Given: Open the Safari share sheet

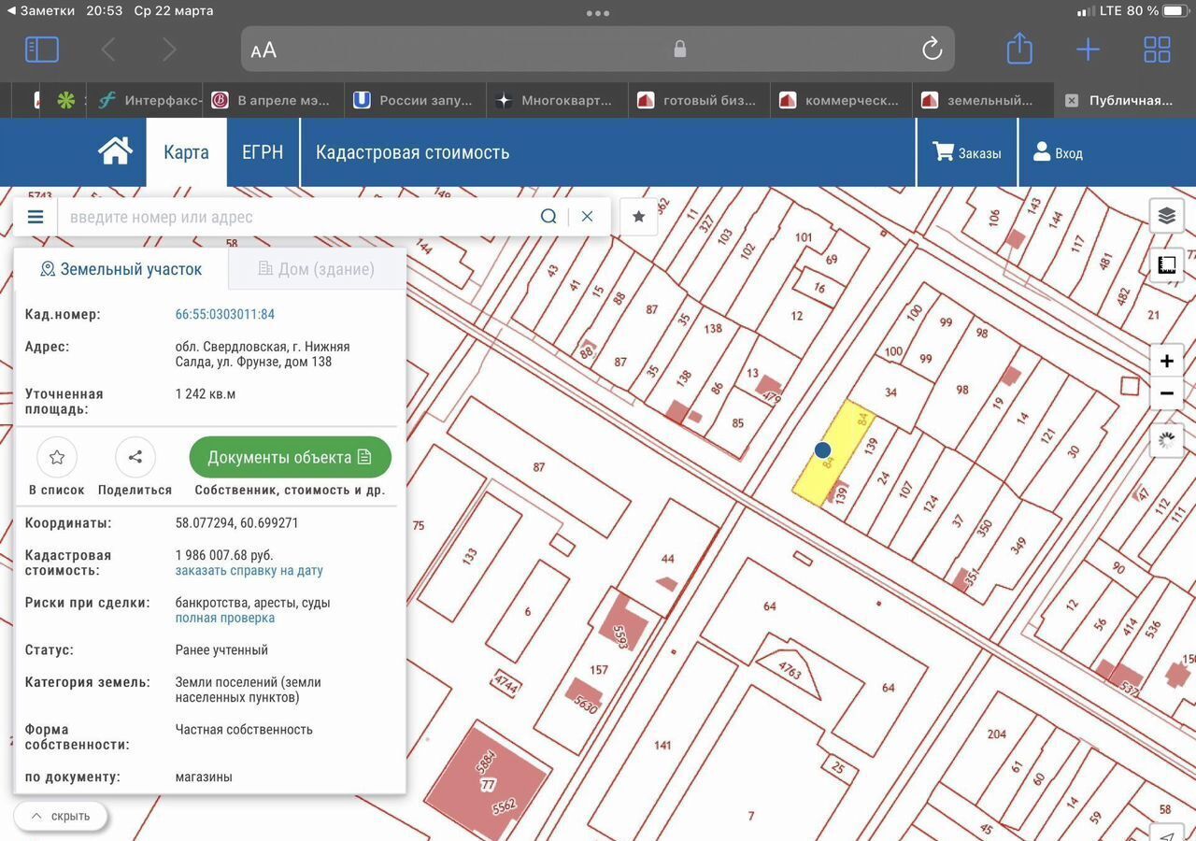Looking at the screenshot, I should [1019, 49].
